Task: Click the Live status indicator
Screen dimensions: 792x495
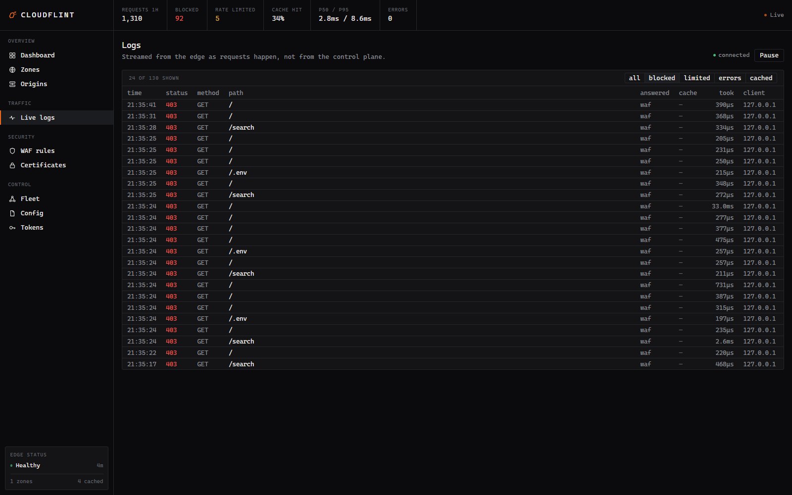Action: coord(774,15)
